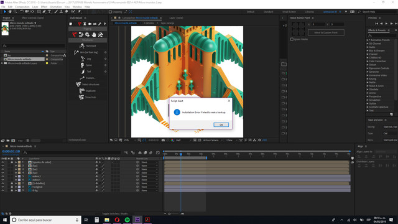This screenshot has width=398, height=224.
Task: Click Duik Select structures button
Action: (88, 85)
